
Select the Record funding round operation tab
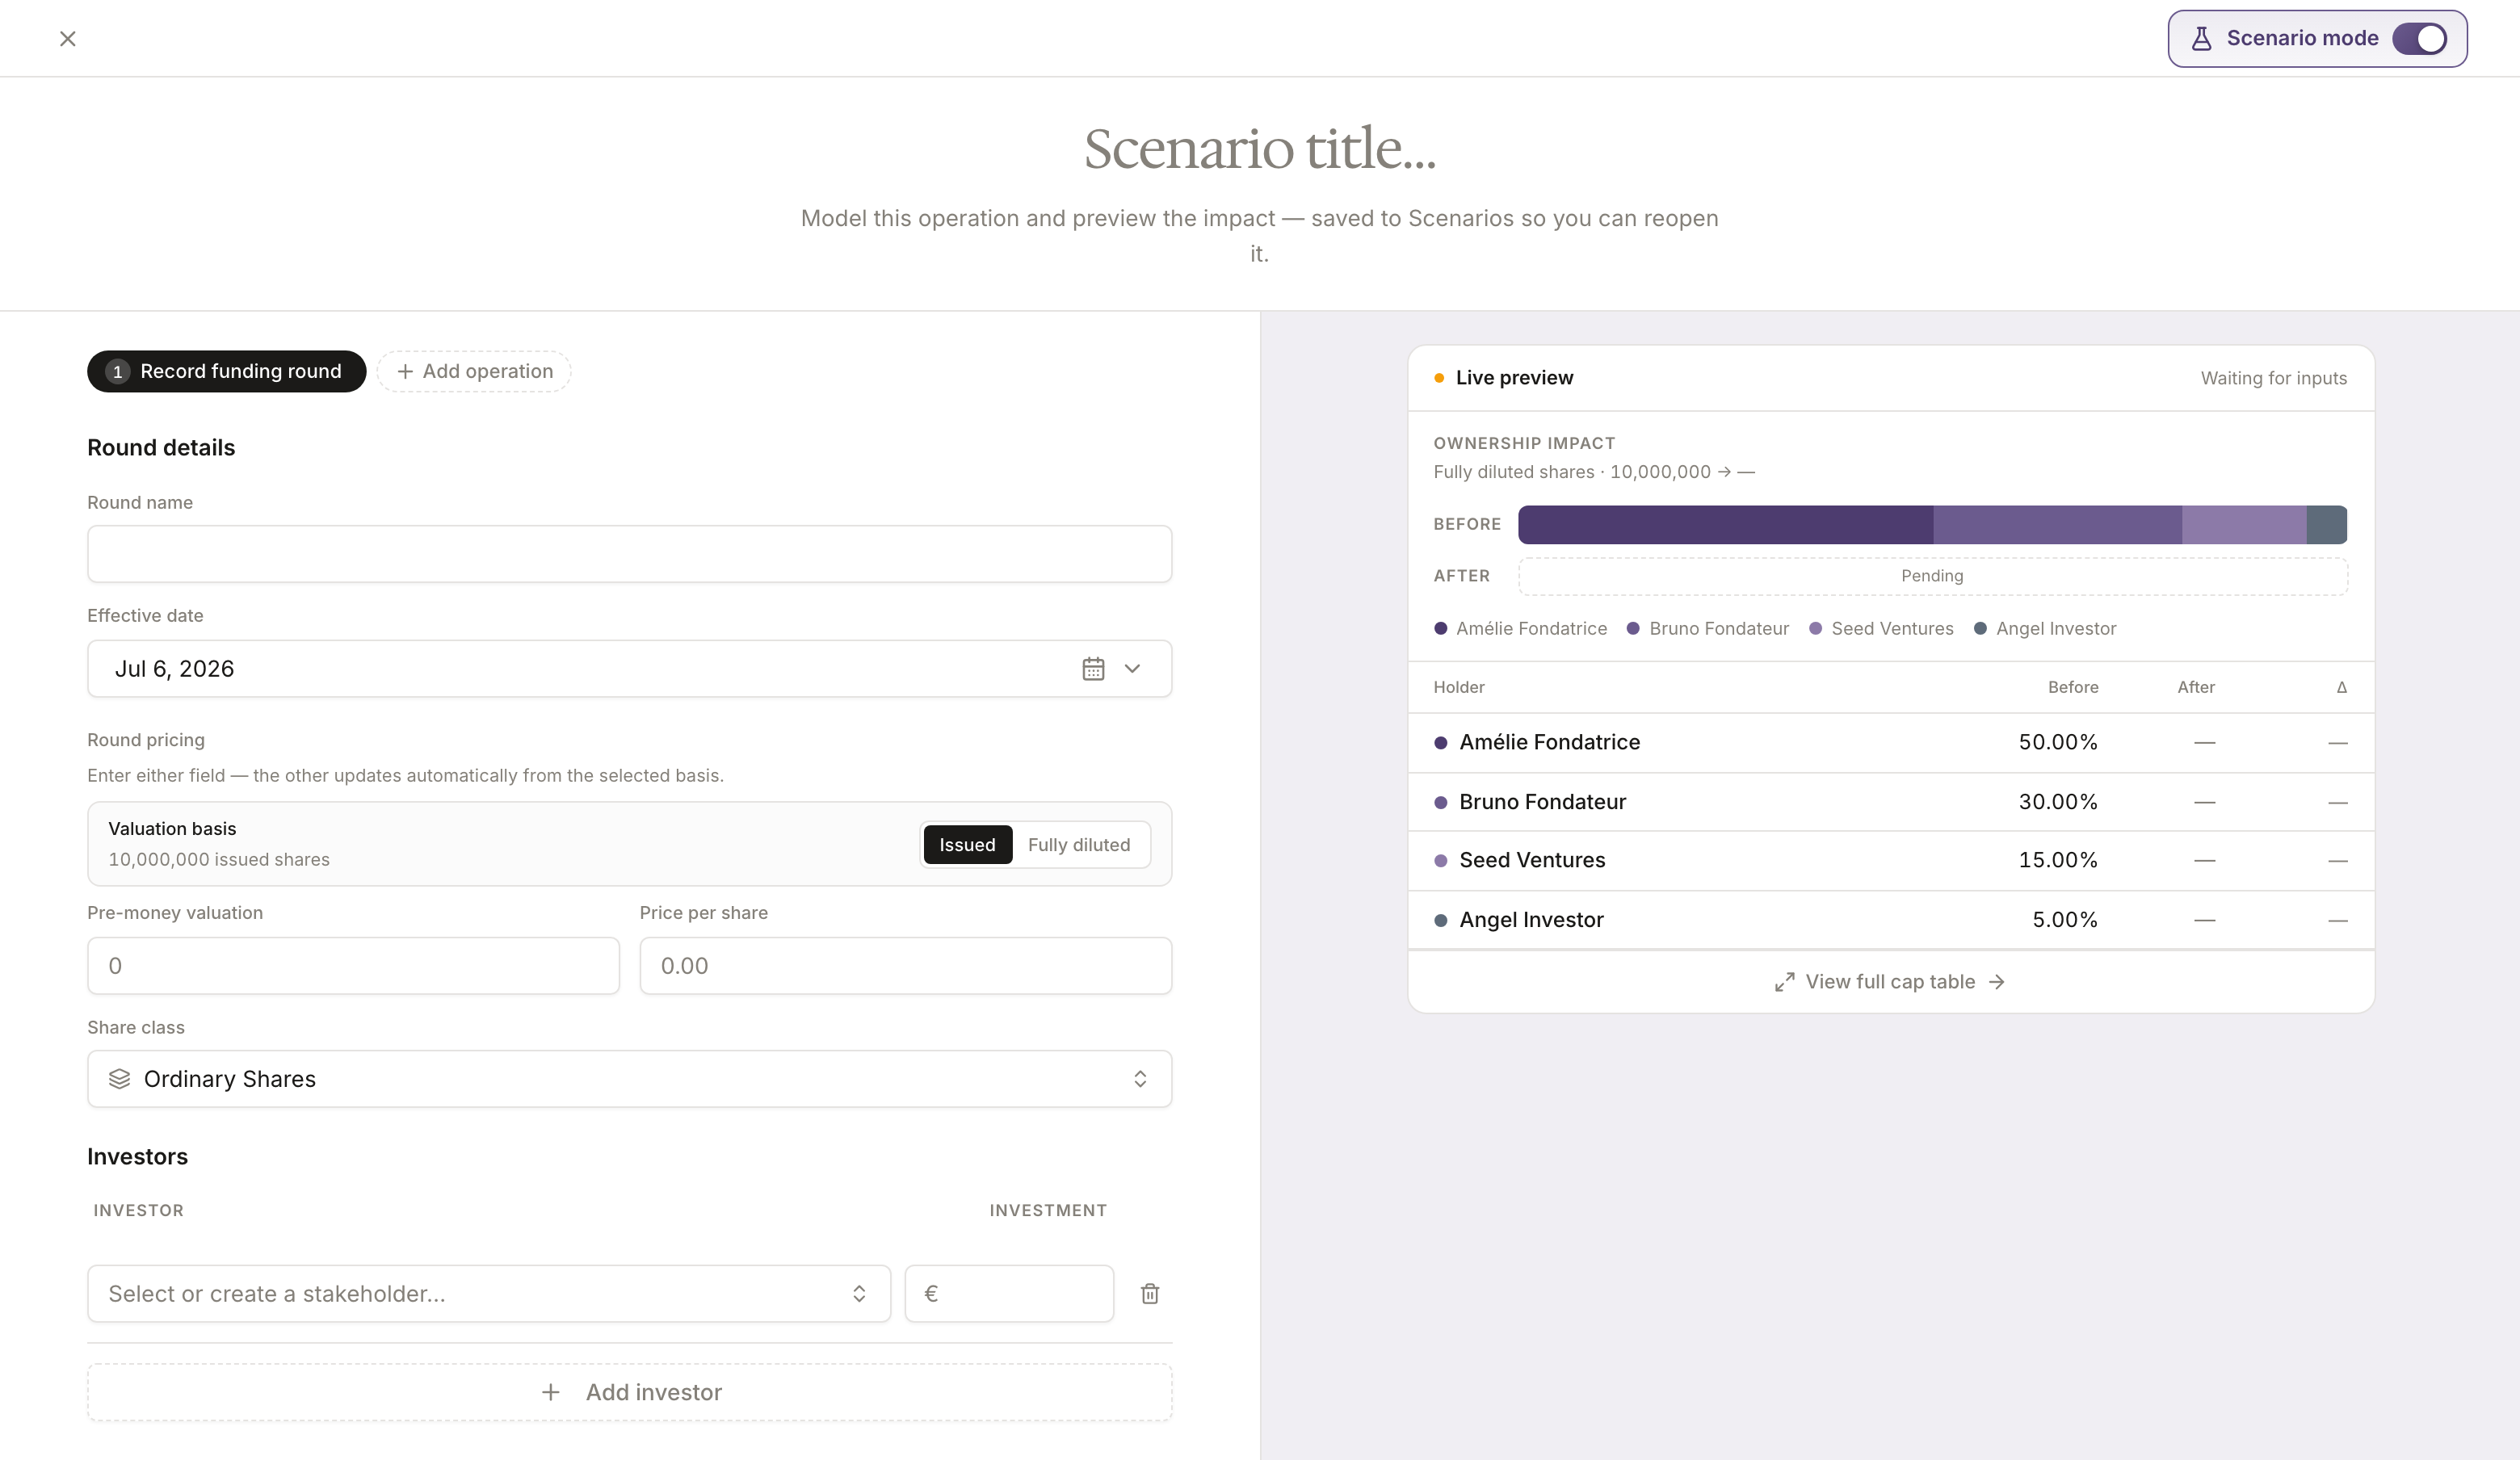coord(226,371)
